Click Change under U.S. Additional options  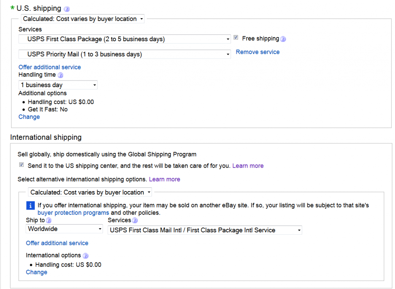[x=29, y=117]
